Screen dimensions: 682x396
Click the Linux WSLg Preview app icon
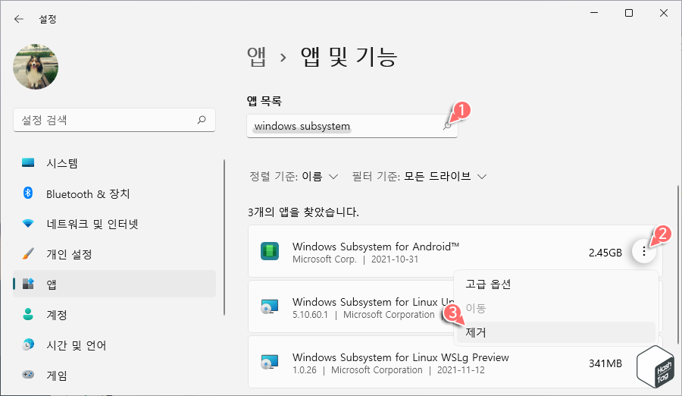(270, 362)
